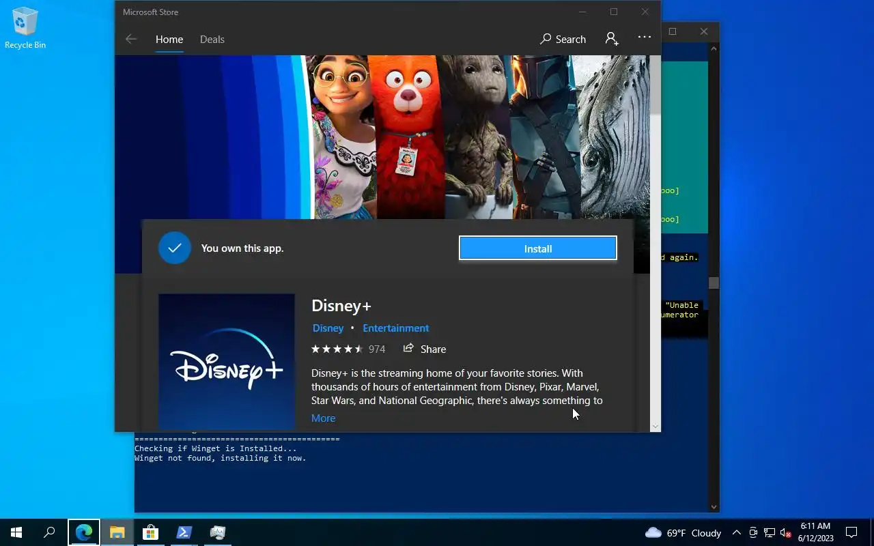The image size is (874, 546).
Task: Open the See more ellipsis menu
Action: tap(645, 38)
